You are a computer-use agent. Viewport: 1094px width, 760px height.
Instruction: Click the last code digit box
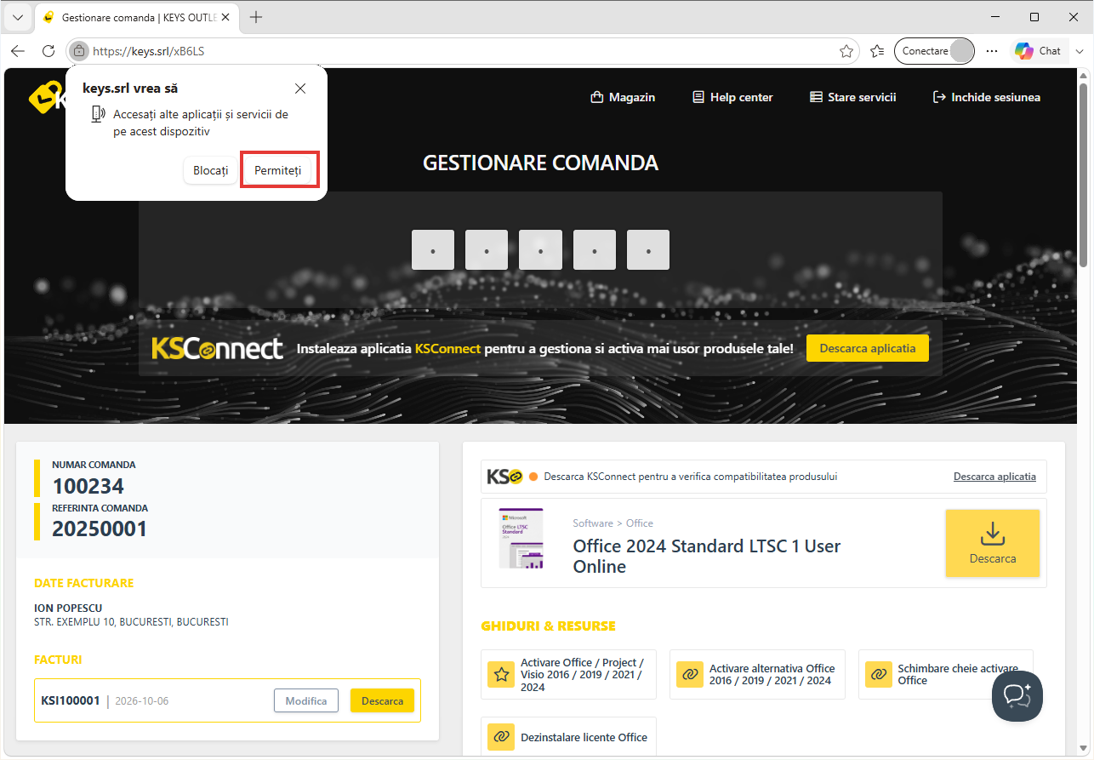point(648,250)
